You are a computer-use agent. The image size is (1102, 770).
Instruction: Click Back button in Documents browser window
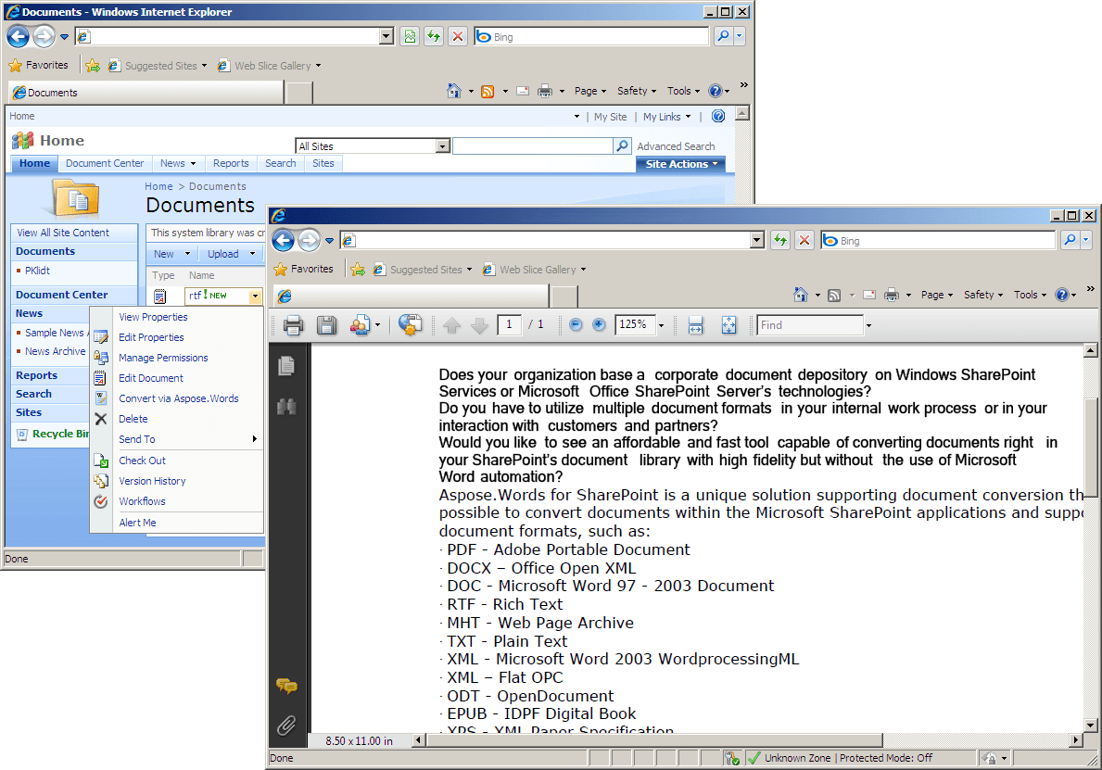tap(19, 36)
